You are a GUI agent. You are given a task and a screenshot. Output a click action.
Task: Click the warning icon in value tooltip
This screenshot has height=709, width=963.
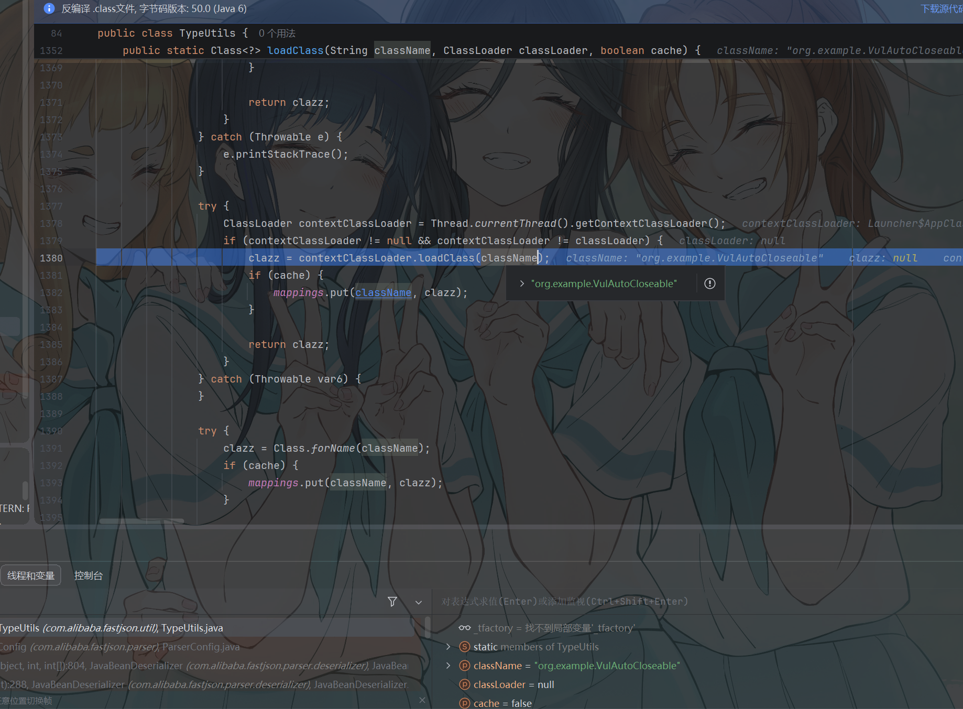[710, 283]
